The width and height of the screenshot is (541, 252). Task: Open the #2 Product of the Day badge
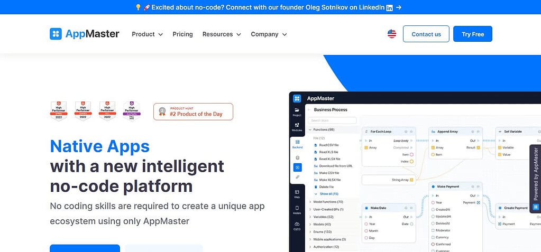[193, 111]
